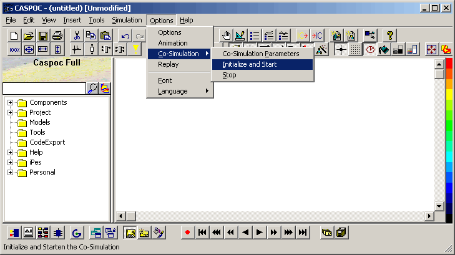Click the play forward button
This screenshot has height=255, width=455.
(260, 233)
